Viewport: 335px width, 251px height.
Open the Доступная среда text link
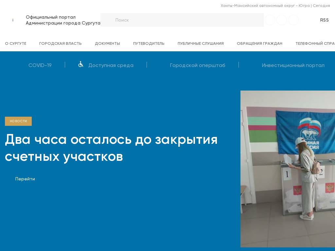click(x=111, y=65)
